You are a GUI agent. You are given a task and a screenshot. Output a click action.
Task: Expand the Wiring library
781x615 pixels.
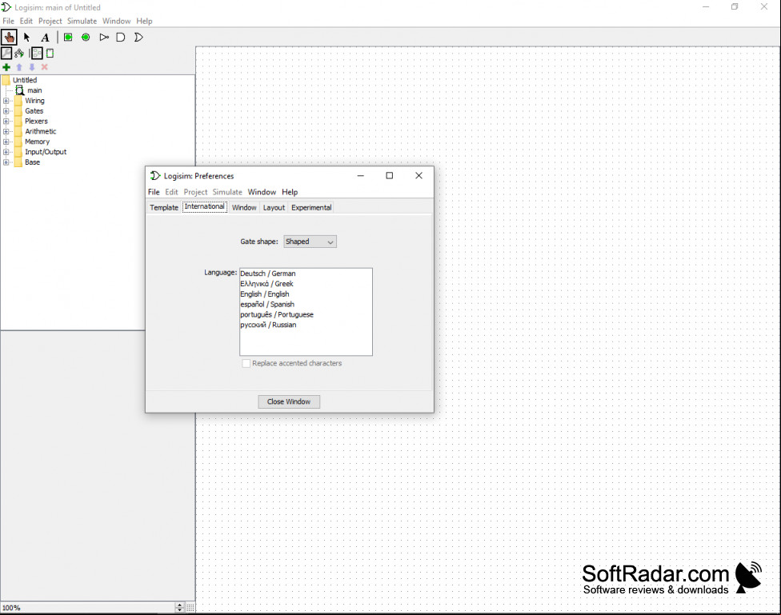point(6,101)
